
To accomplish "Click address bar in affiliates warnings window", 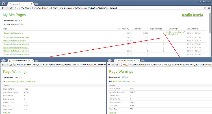I will [60, 65].
